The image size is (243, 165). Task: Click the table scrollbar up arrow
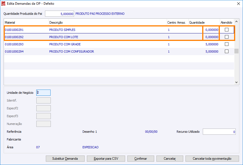[x=236, y=22]
